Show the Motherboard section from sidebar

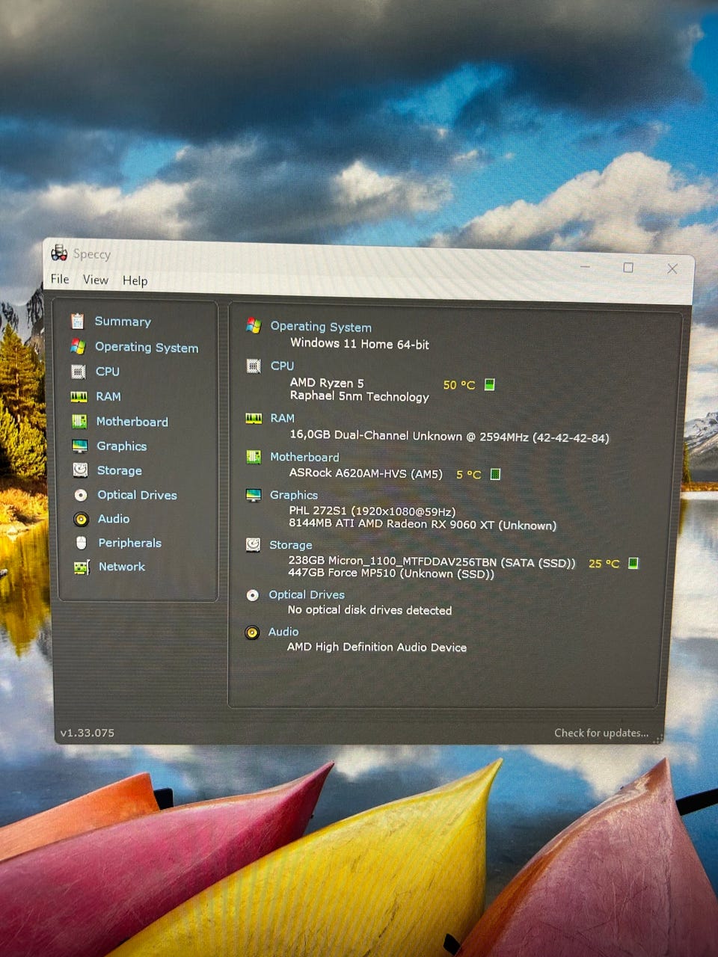[132, 422]
